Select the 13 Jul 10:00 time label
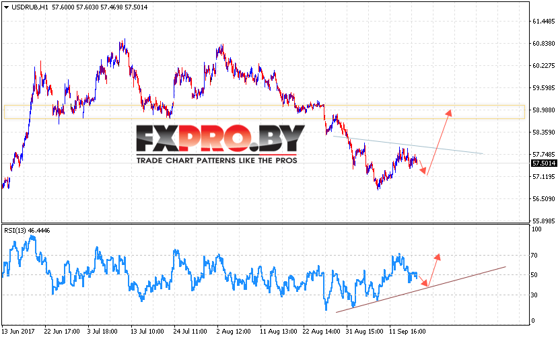This screenshot has width=558, height=339. (147, 332)
